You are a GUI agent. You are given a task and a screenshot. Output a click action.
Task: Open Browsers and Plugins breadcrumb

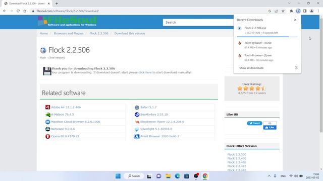pyautogui.click(x=69, y=33)
